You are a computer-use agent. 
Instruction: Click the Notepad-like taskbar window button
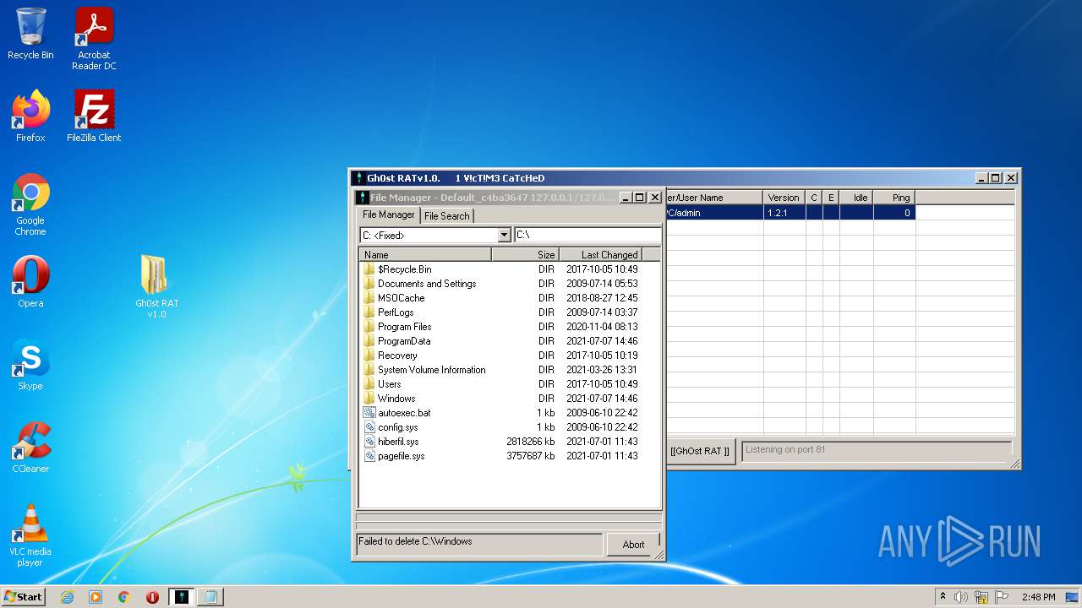coord(210,597)
